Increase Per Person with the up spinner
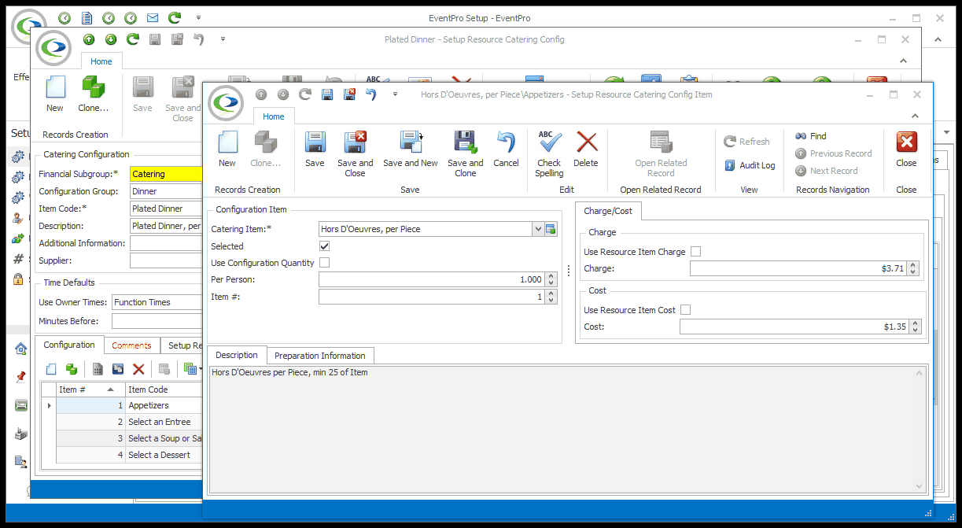This screenshot has width=962, height=528. 551,276
